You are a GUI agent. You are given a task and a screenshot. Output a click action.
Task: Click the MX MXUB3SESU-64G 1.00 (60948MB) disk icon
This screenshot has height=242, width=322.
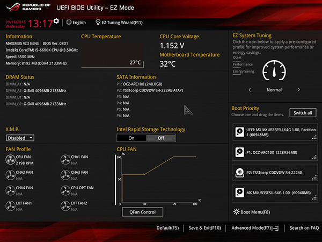[240, 193]
